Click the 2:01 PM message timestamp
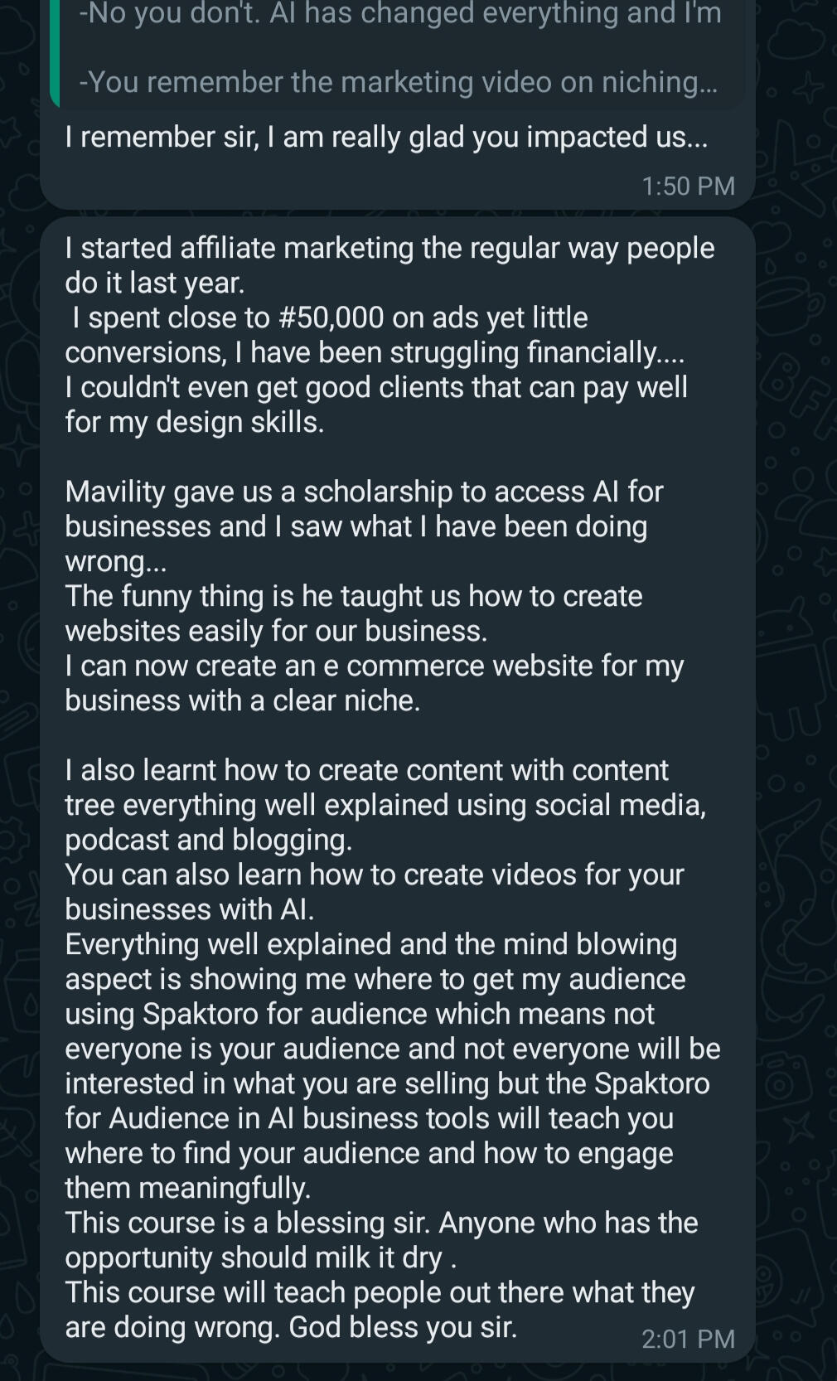 pos(688,1339)
